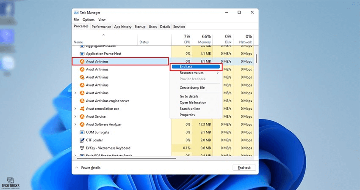Switch to the Startup tab
Screen dimensions: 360x190
[140, 27]
